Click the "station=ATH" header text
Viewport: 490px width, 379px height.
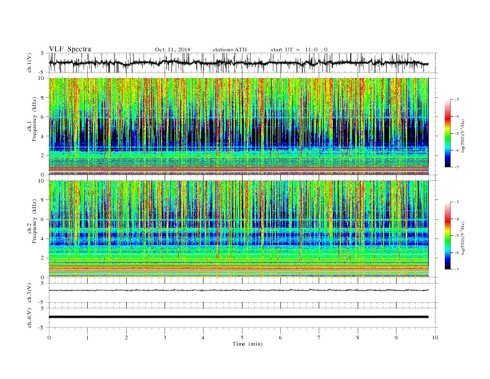230,50
